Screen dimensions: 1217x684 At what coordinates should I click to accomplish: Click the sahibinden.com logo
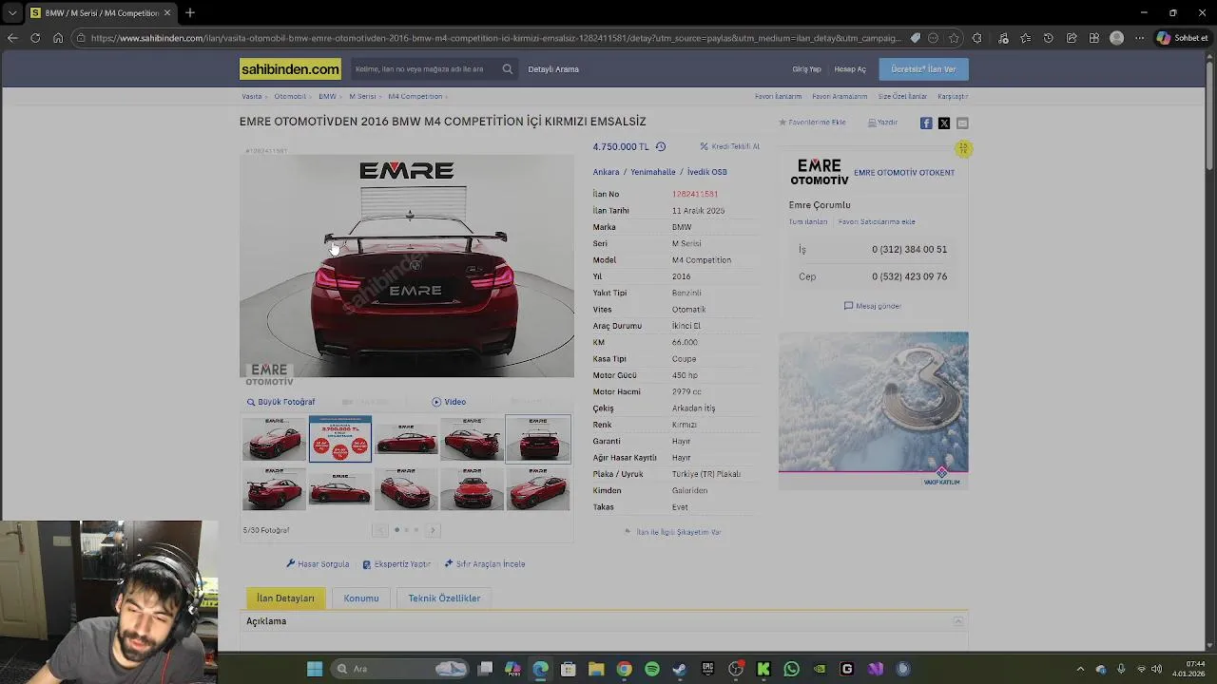290,69
